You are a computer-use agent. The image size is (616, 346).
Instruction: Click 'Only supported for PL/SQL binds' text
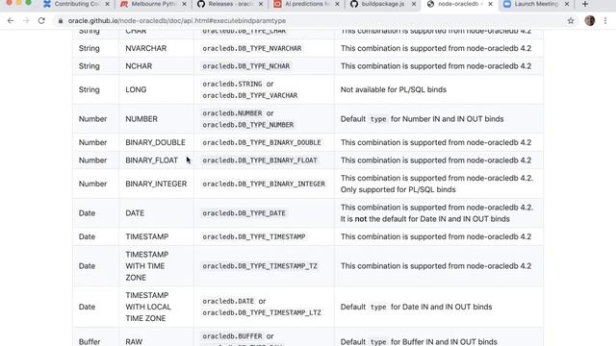tap(398, 189)
